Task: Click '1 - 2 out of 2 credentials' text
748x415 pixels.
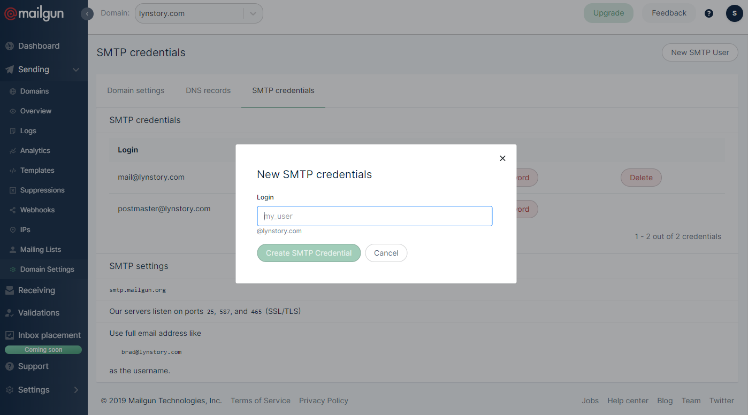Action: [x=678, y=236]
